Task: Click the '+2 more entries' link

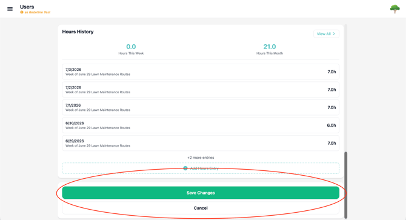Action: click(201, 158)
